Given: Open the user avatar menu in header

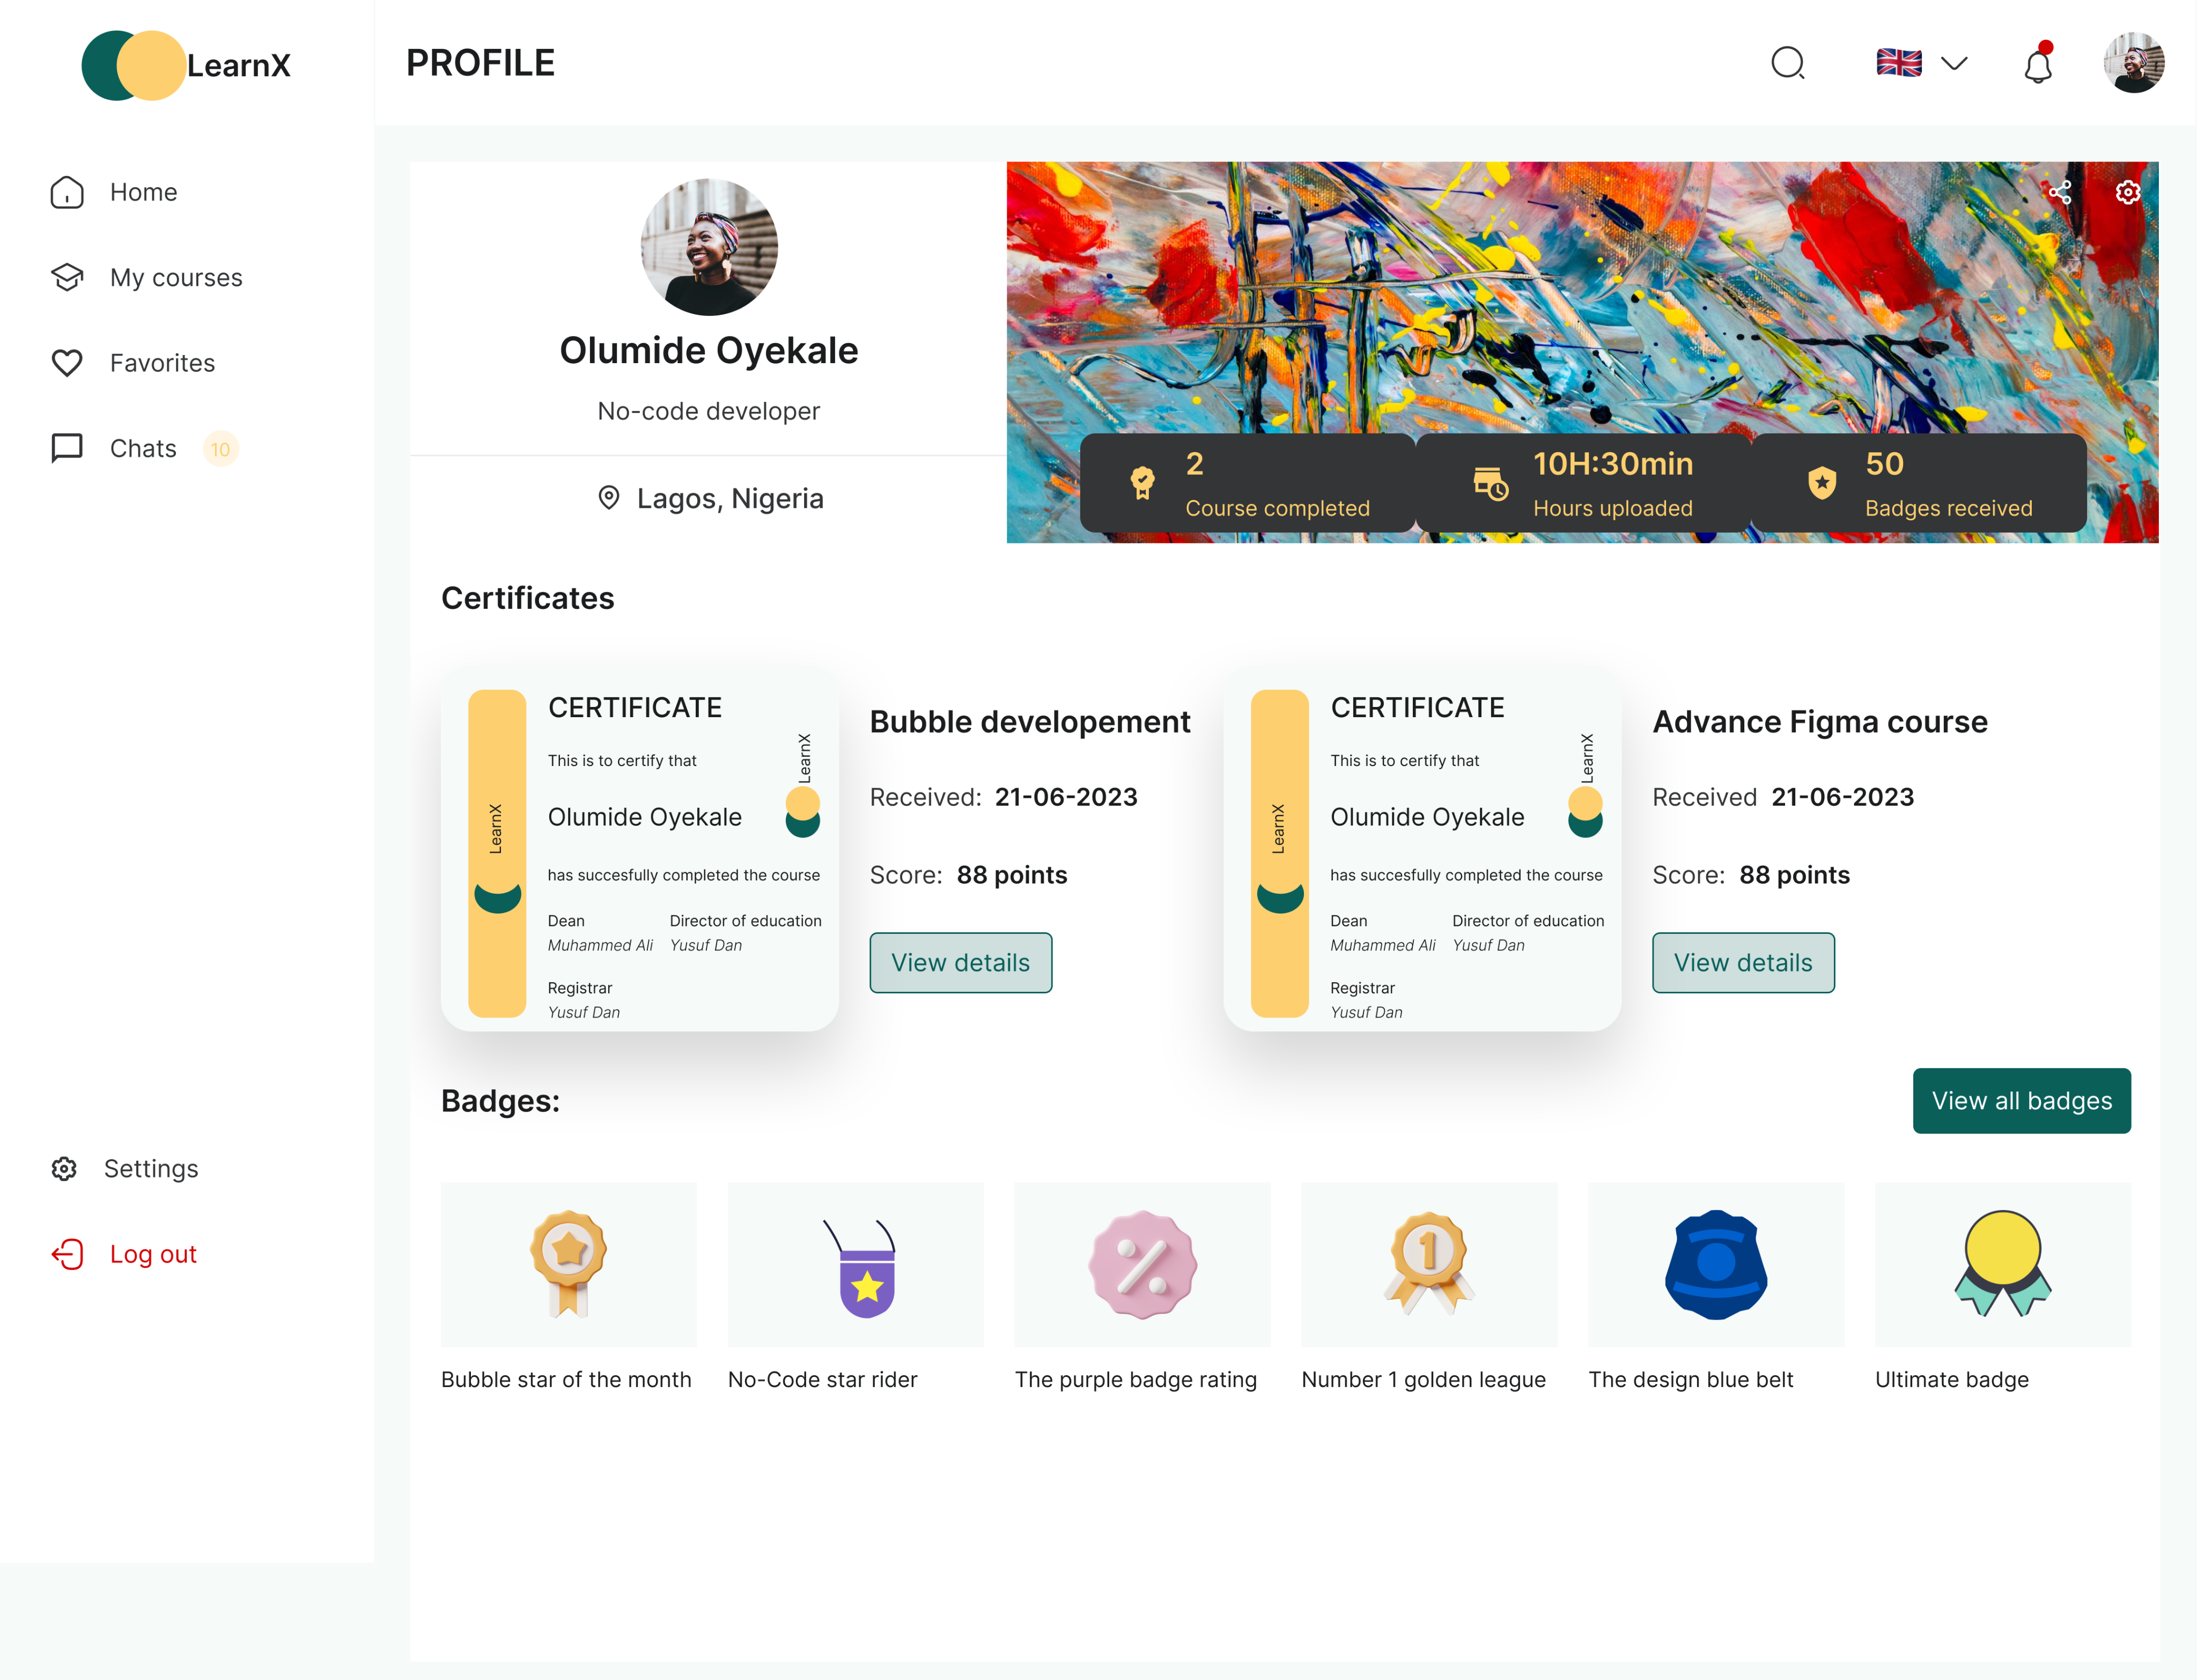Looking at the screenshot, I should [2134, 63].
